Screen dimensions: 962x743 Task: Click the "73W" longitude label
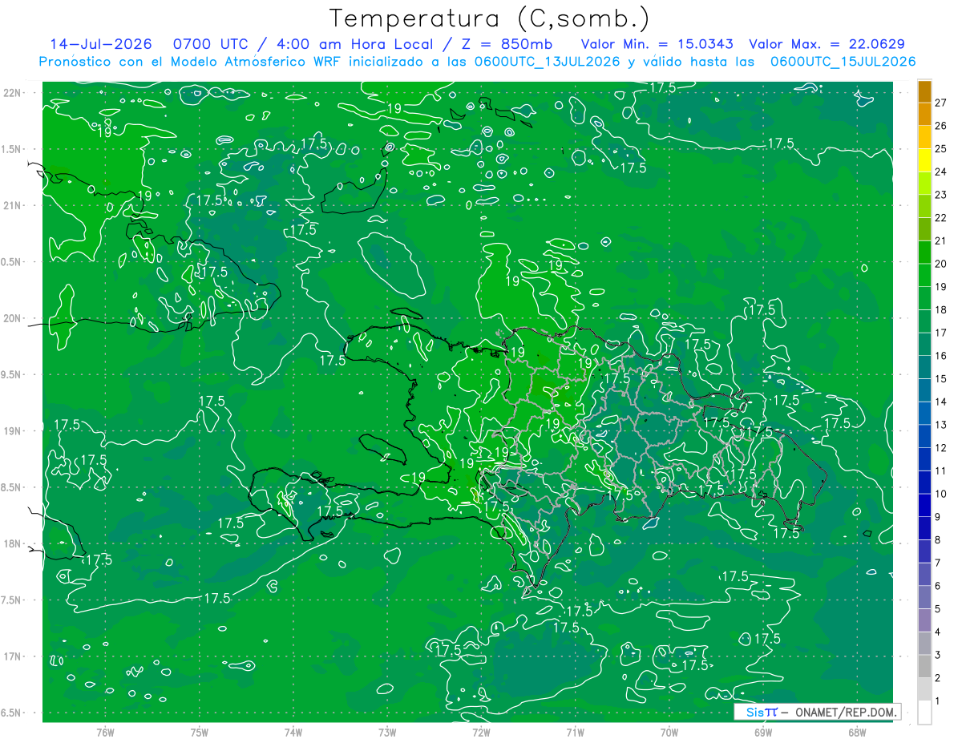point(387,733)
